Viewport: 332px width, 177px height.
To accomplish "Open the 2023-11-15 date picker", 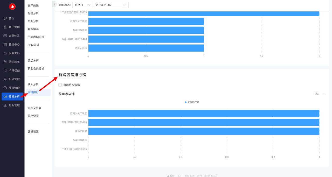I will click(109, 5).
